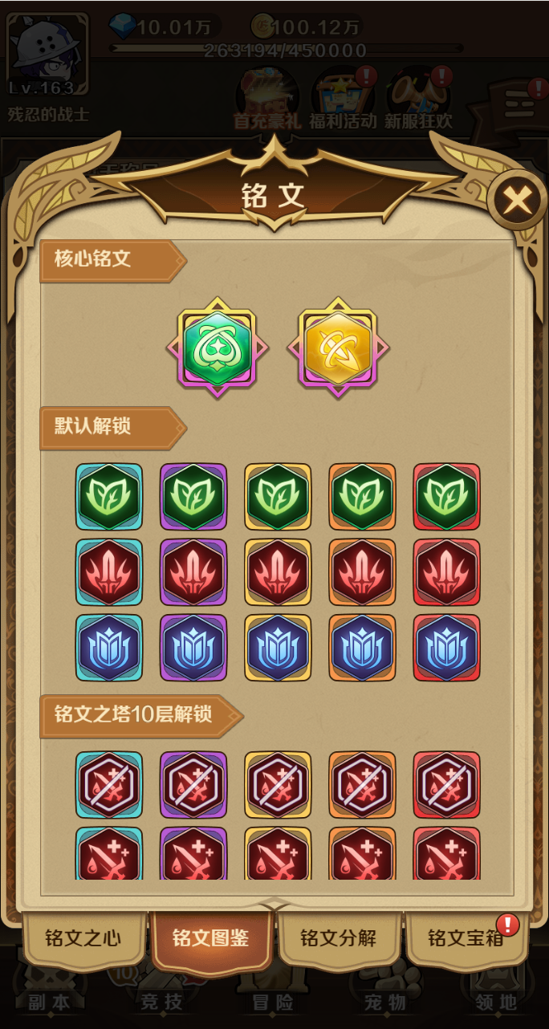Tap the player avatar portrait
This screenshot has height=1029, width=549.
click(48, 57)
